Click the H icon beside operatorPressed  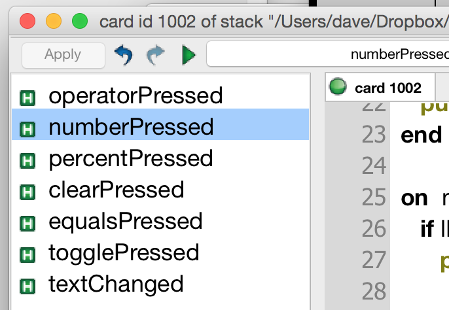coord(27,97)
